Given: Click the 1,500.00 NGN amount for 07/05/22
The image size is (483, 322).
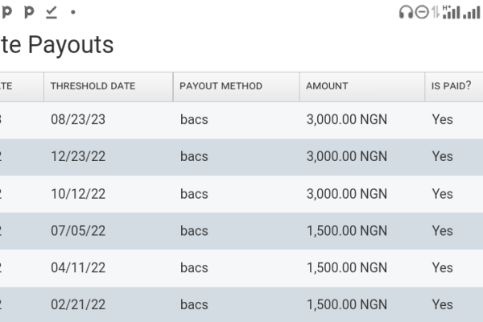Looking at the screenshot, I should click(x=346, y=231).
